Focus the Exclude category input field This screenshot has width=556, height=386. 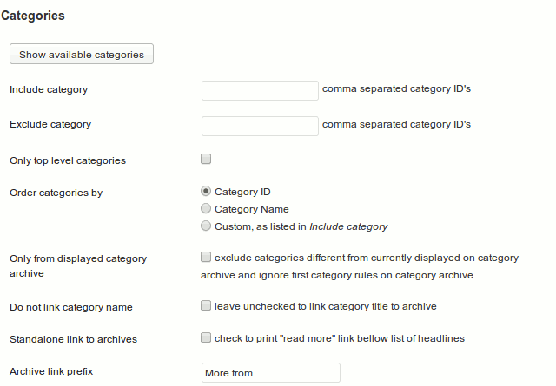(260, 126)
